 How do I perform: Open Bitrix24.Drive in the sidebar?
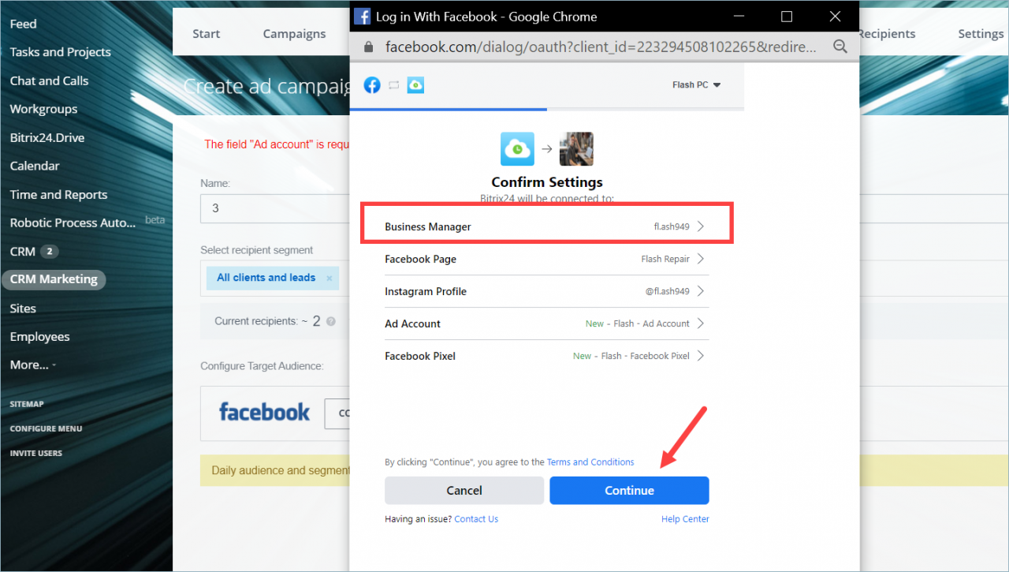[x=47, y=137]
